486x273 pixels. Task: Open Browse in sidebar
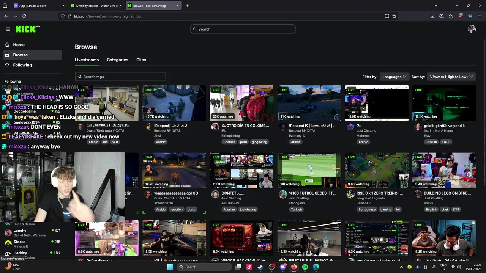[x=32, y=55]
